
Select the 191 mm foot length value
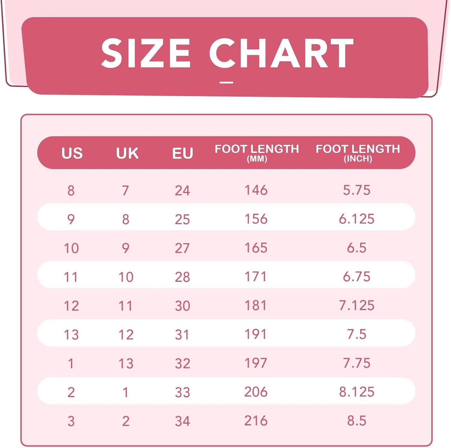(x=256, y=334)
